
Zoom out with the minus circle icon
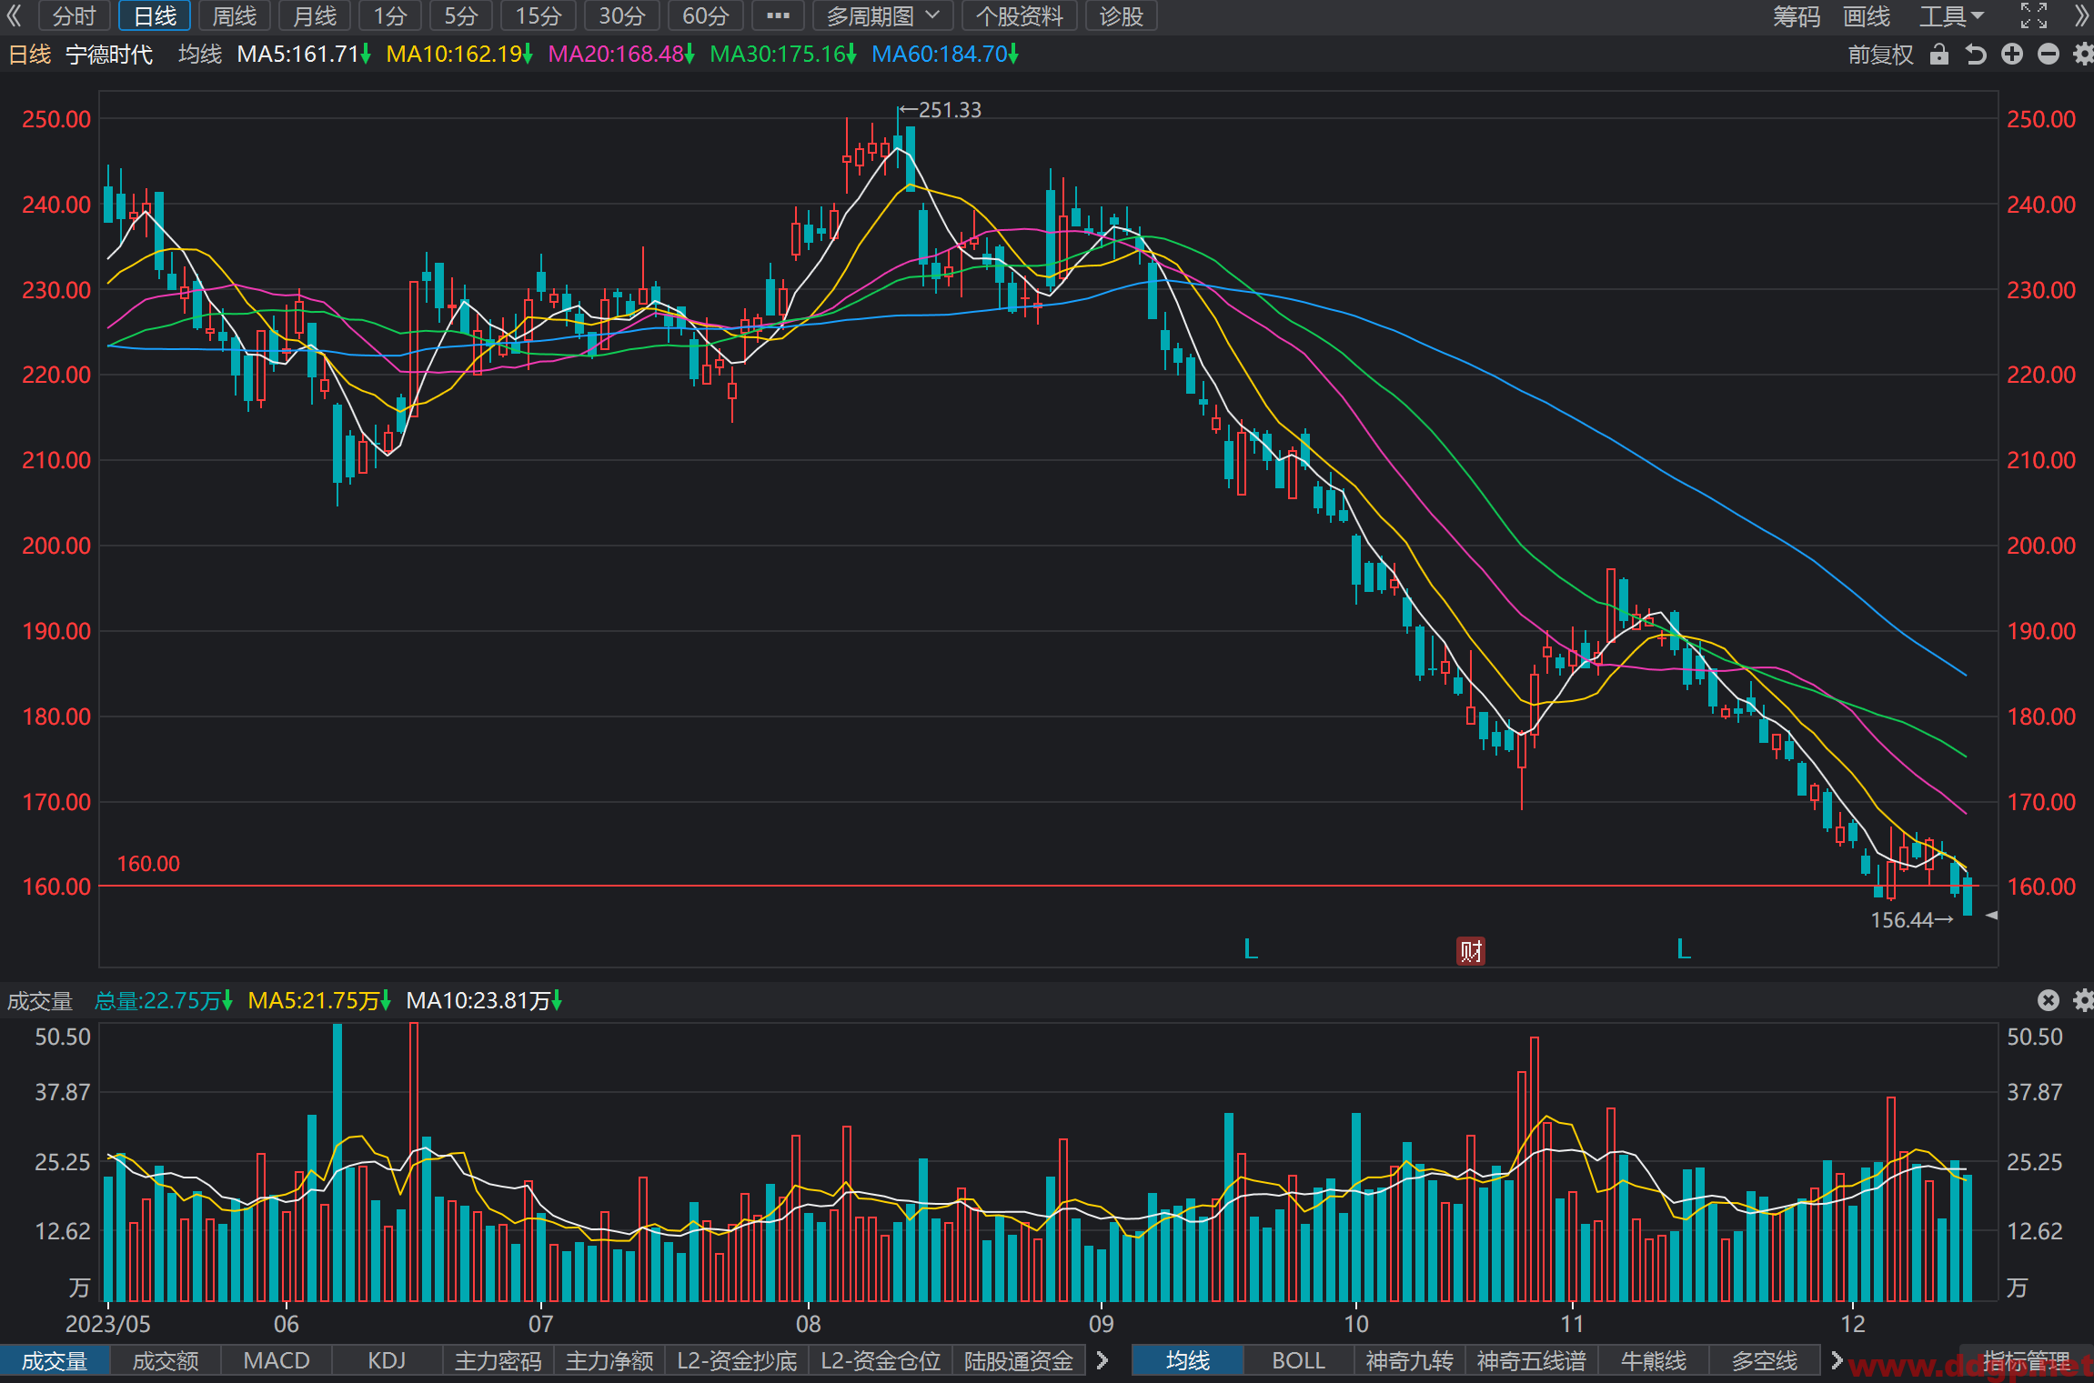pyautogui.click(x=2049, y=55)
